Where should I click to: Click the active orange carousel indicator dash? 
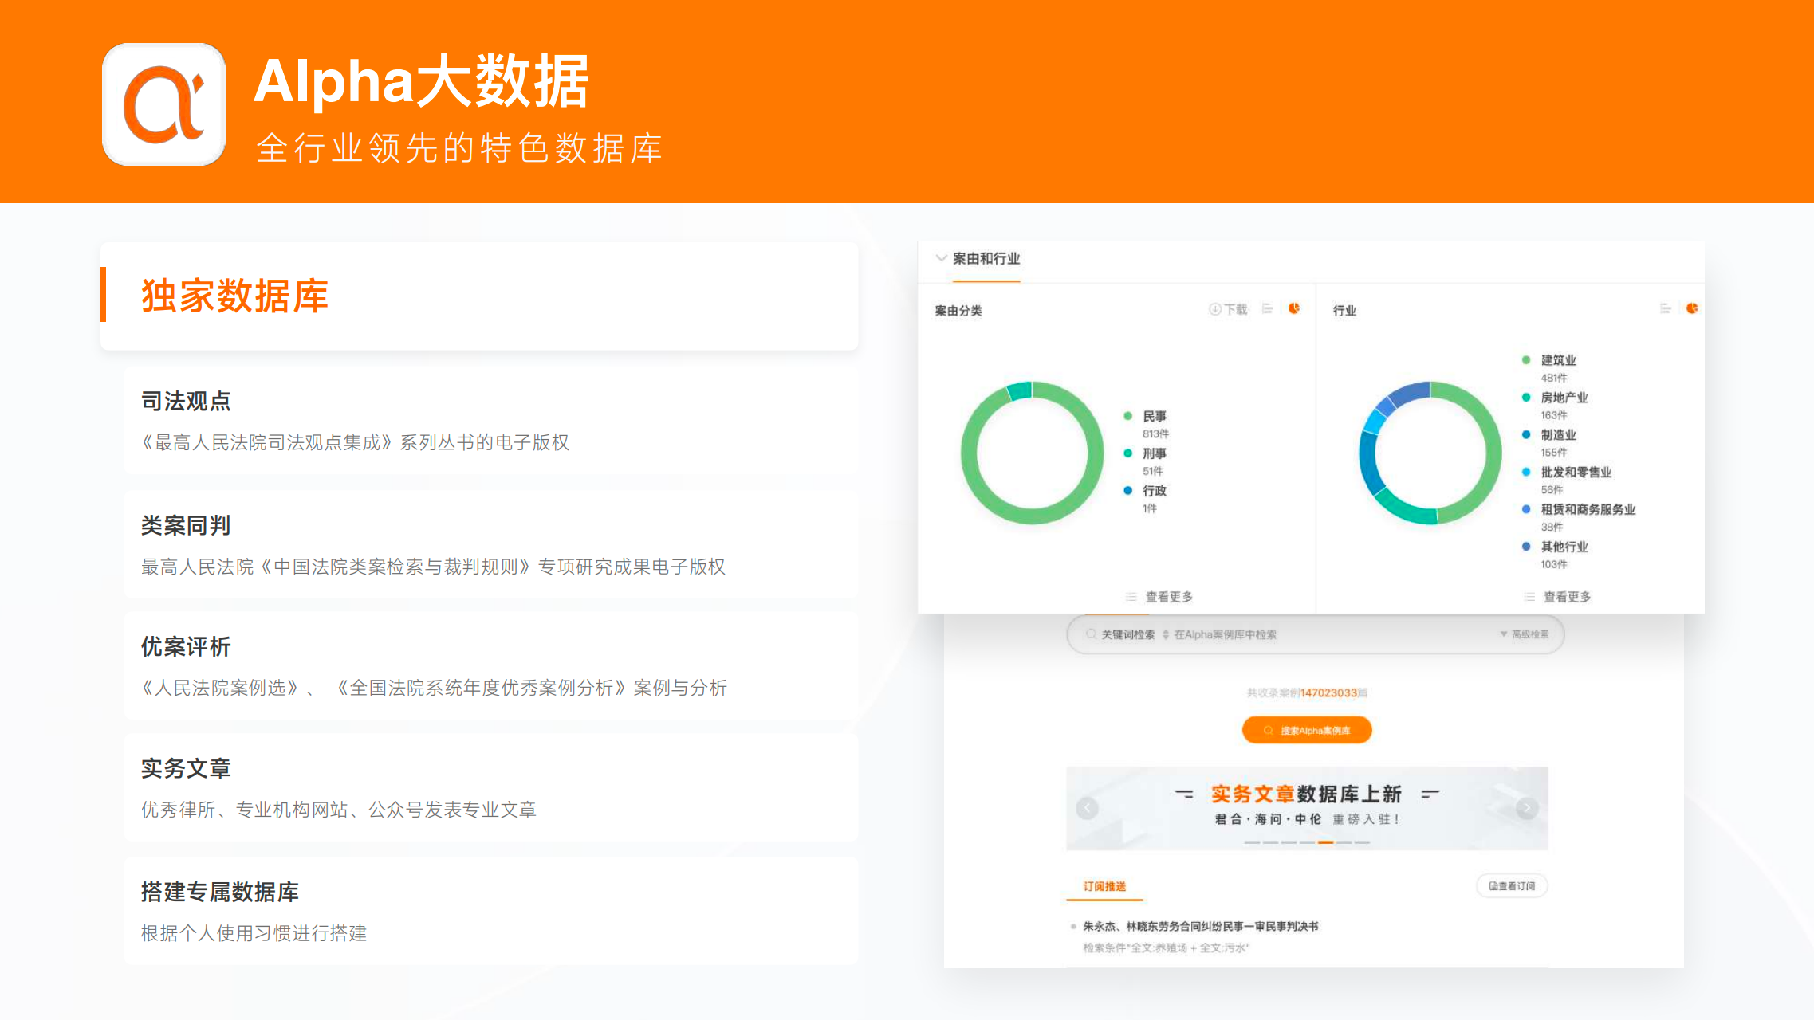1325,841
